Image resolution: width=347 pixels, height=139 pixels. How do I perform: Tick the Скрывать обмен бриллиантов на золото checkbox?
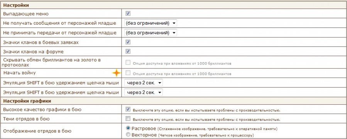[128, 63]
